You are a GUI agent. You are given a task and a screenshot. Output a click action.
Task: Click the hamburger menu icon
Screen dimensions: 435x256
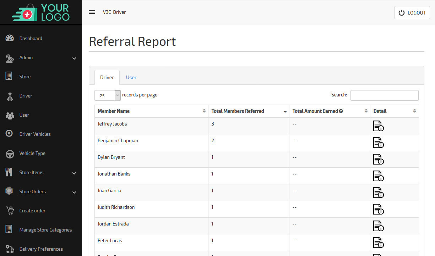92,12
